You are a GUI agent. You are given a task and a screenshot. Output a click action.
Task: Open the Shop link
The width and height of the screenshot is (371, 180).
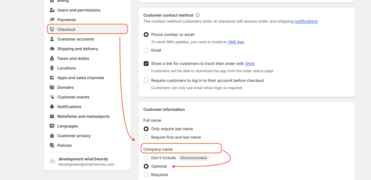[250, 63]
